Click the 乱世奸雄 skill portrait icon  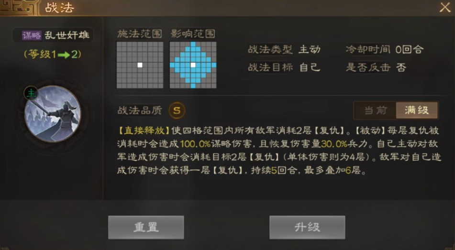point(53,114)
